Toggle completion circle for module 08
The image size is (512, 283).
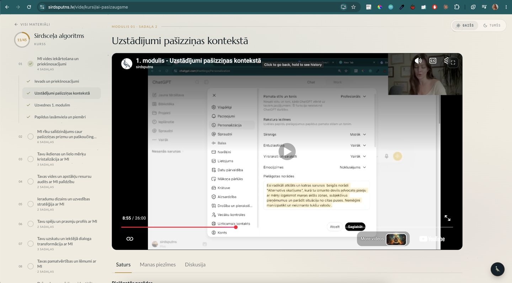[x=31, y=266]
